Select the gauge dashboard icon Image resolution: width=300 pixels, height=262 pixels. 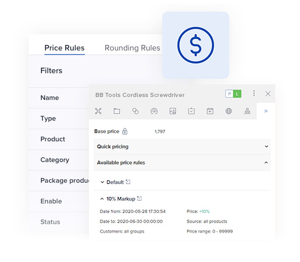point(154,111)
